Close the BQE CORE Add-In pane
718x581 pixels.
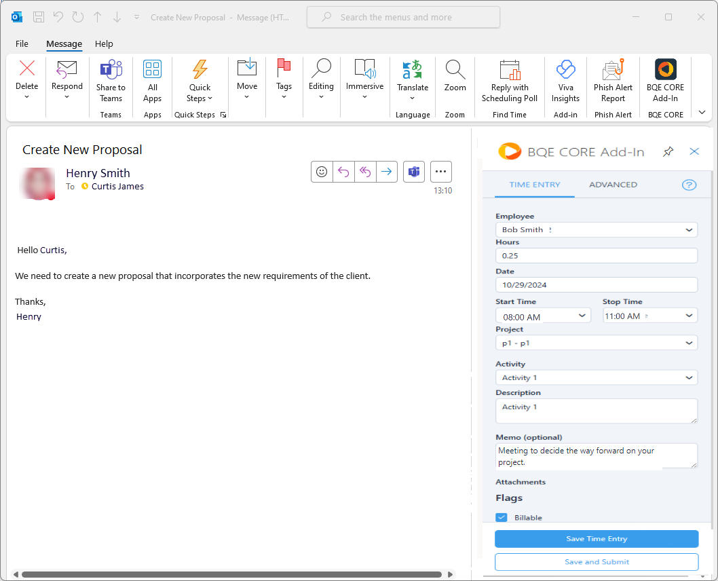click(694, 151)
